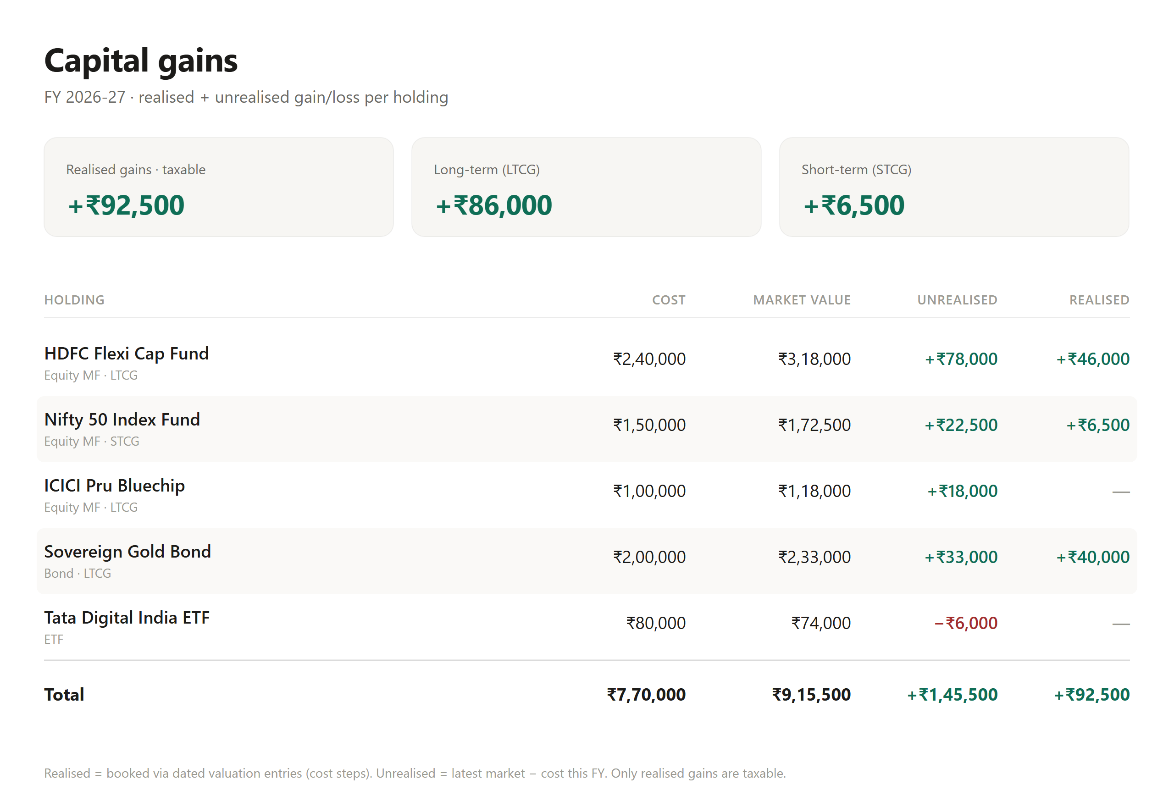This screenshot has width=1174, height=807.
Task: Click HDFC Flexi Cap unrealised +₹78,000
Action: (x=961, y=359)
